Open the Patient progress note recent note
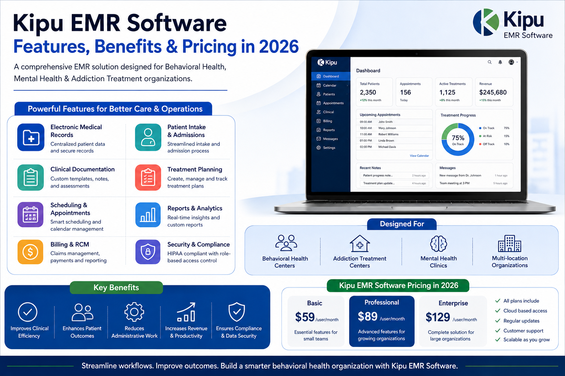 pyautogui.click(x=394, y=176)
